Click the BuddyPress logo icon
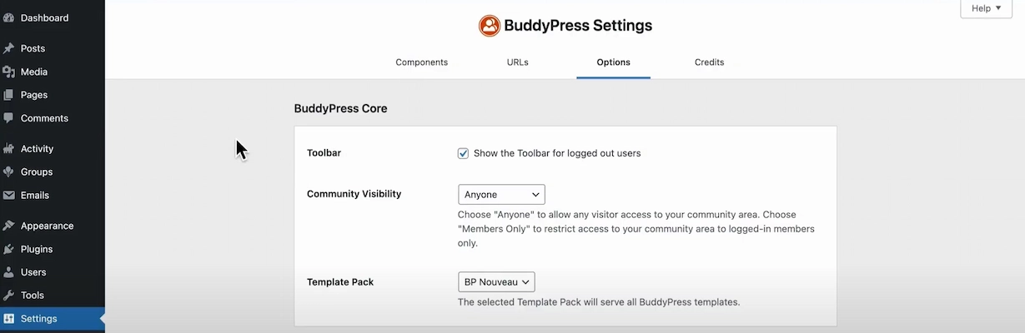The height and width of the screenshot is (333, 1025). pyautogui.click(x=489, y=26)
